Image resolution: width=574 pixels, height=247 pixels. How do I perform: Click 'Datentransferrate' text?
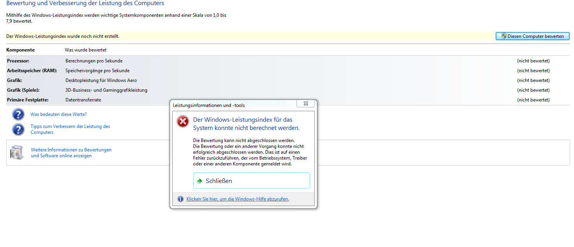click(83, 100)
